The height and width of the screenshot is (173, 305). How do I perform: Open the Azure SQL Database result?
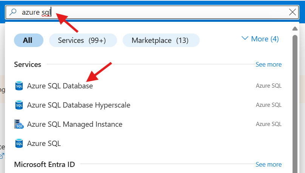(60, 86)
